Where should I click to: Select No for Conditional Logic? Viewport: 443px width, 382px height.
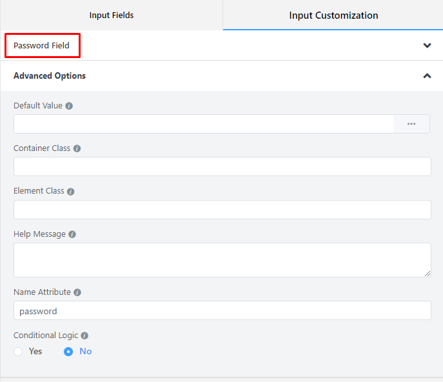tap(68, 352)
